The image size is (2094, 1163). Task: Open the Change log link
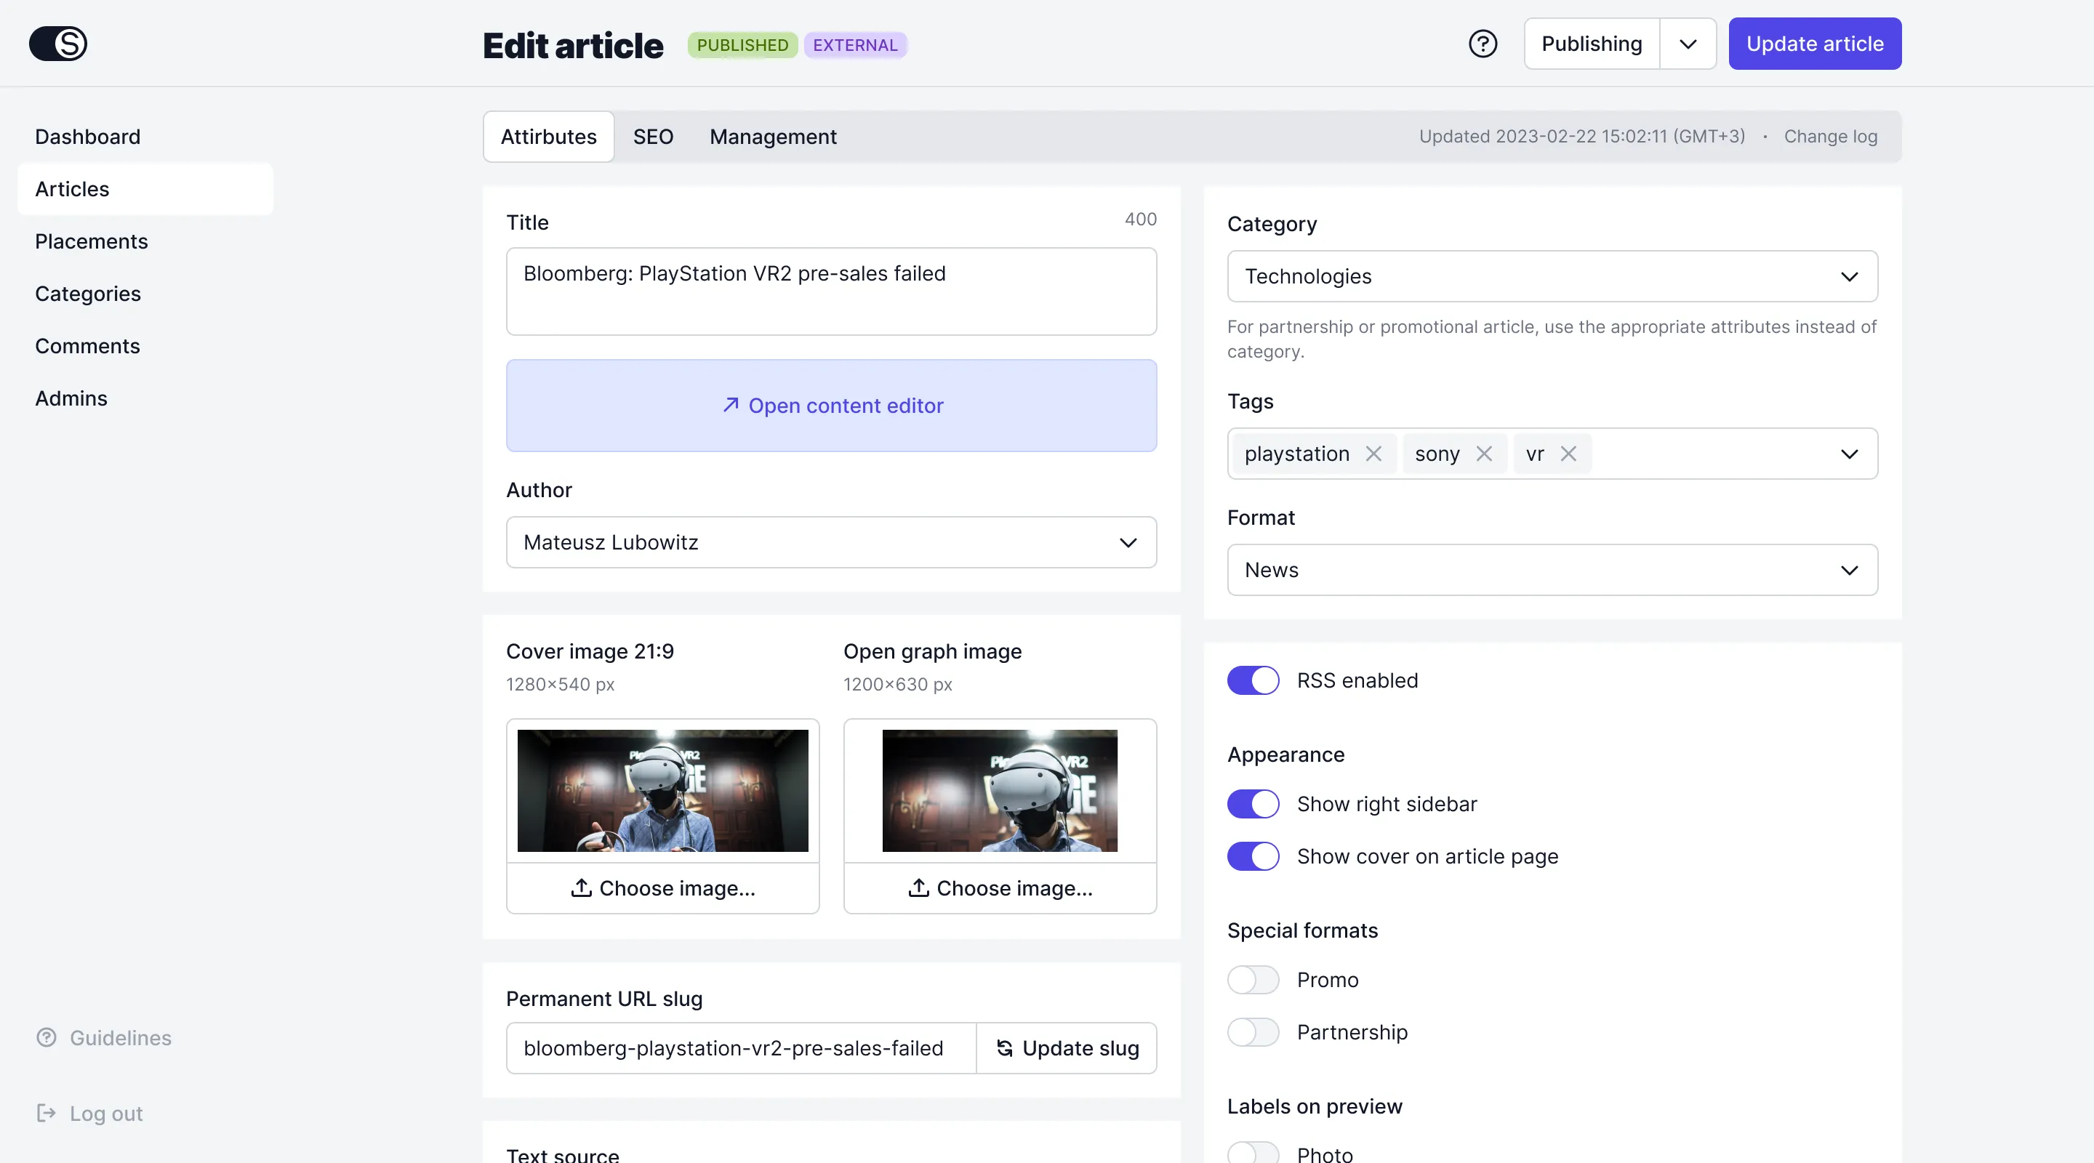click(x=1830, y=137)
